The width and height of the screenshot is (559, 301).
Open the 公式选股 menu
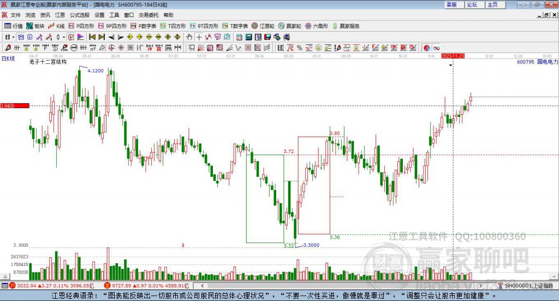pyautogui.click(x=80, y=15)
